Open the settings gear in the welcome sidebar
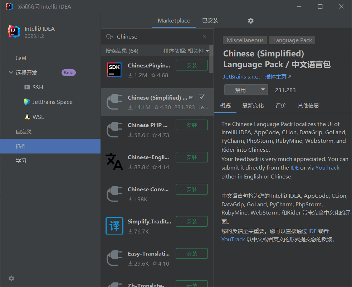Image resolution: width=352 pixels, height=287 pixels. (x=11, y=278)
